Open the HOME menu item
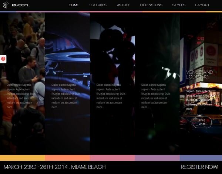Screen dimensions: 222x174 pyautogui.click(x=74, y=5)
